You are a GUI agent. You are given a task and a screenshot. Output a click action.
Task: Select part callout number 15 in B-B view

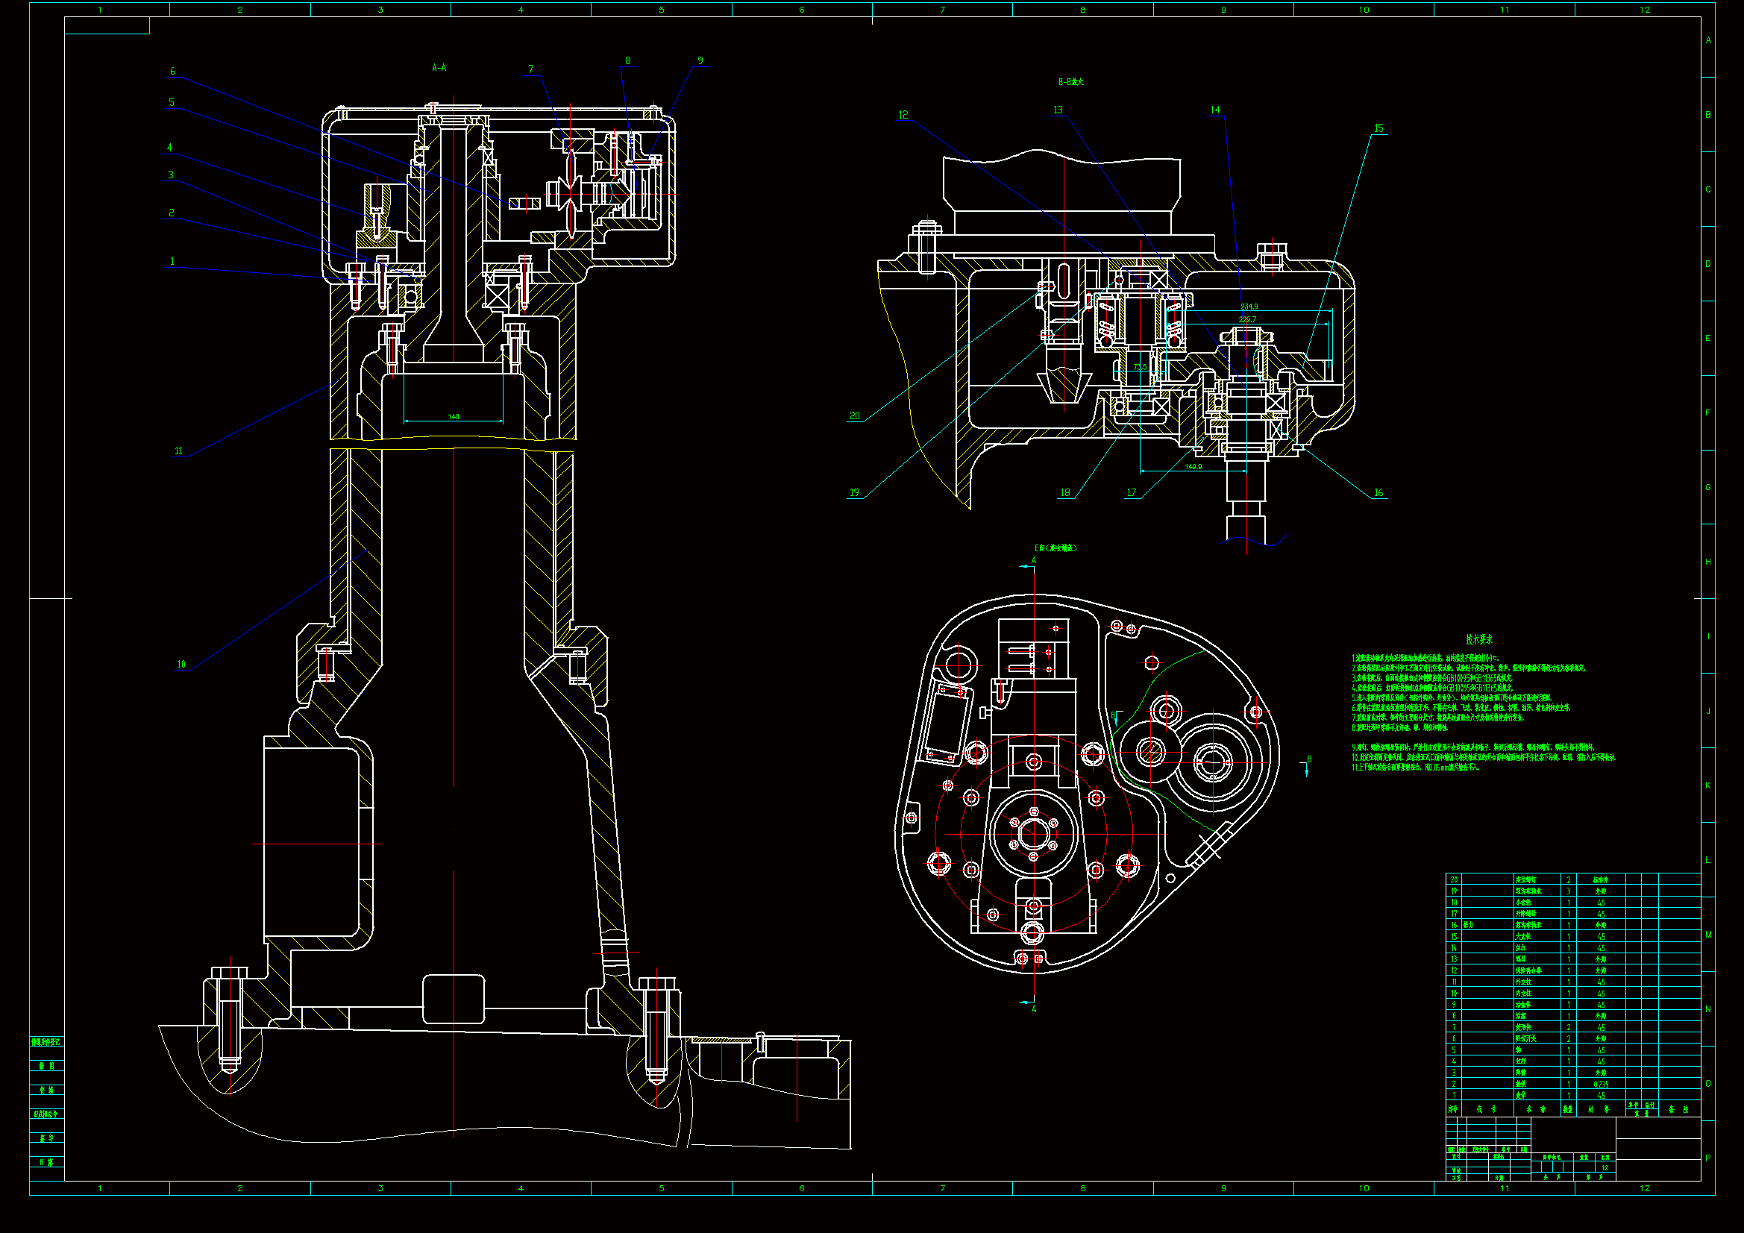(x=1378, y=128)
